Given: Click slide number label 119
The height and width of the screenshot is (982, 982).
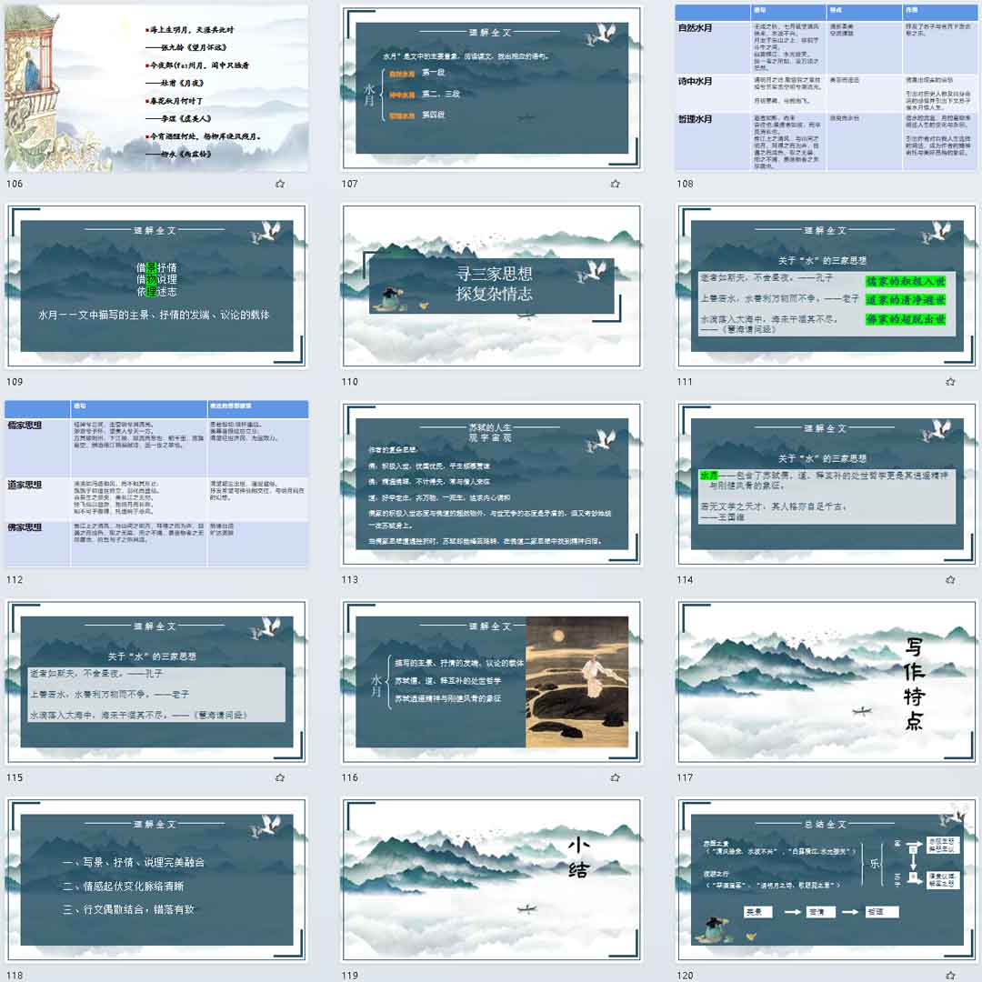Looking at the screenshot, I should pos(349,975).
